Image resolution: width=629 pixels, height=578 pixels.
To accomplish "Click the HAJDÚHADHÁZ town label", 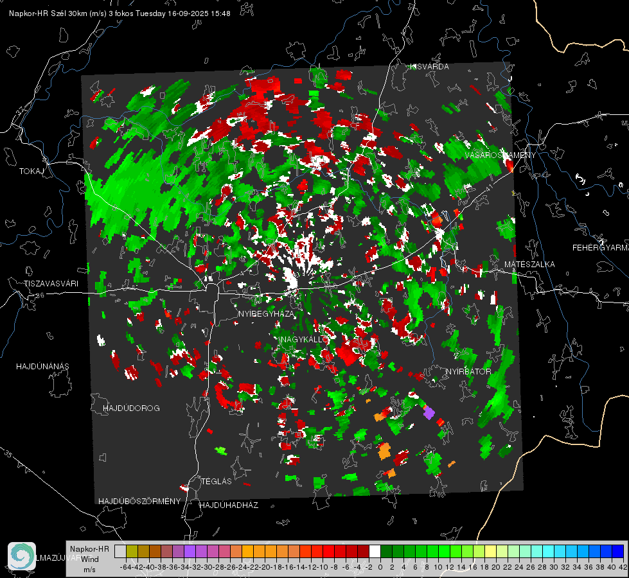I will pos(229,505).
